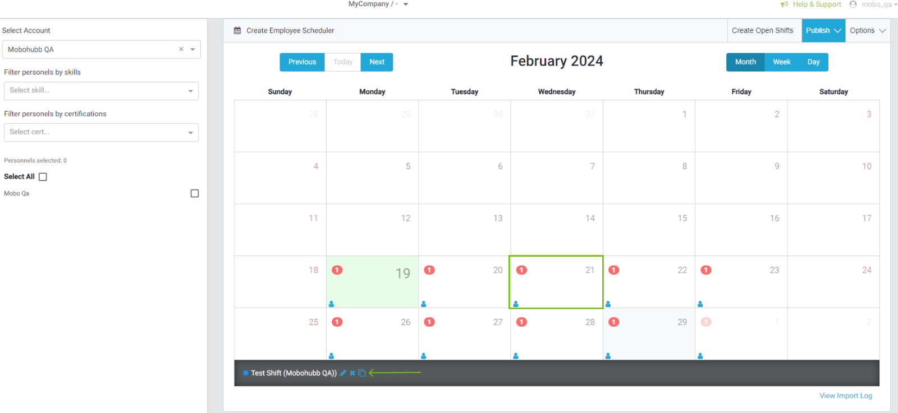This screenshot has height=413, width=898.
Task: Expand the Options dropdown
Action: coord(868,30)
